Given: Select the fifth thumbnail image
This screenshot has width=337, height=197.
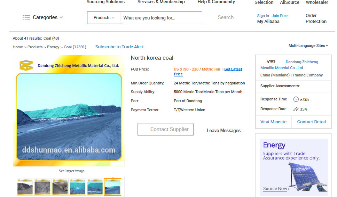Looking at the screenshot, I should pos(95,187).
